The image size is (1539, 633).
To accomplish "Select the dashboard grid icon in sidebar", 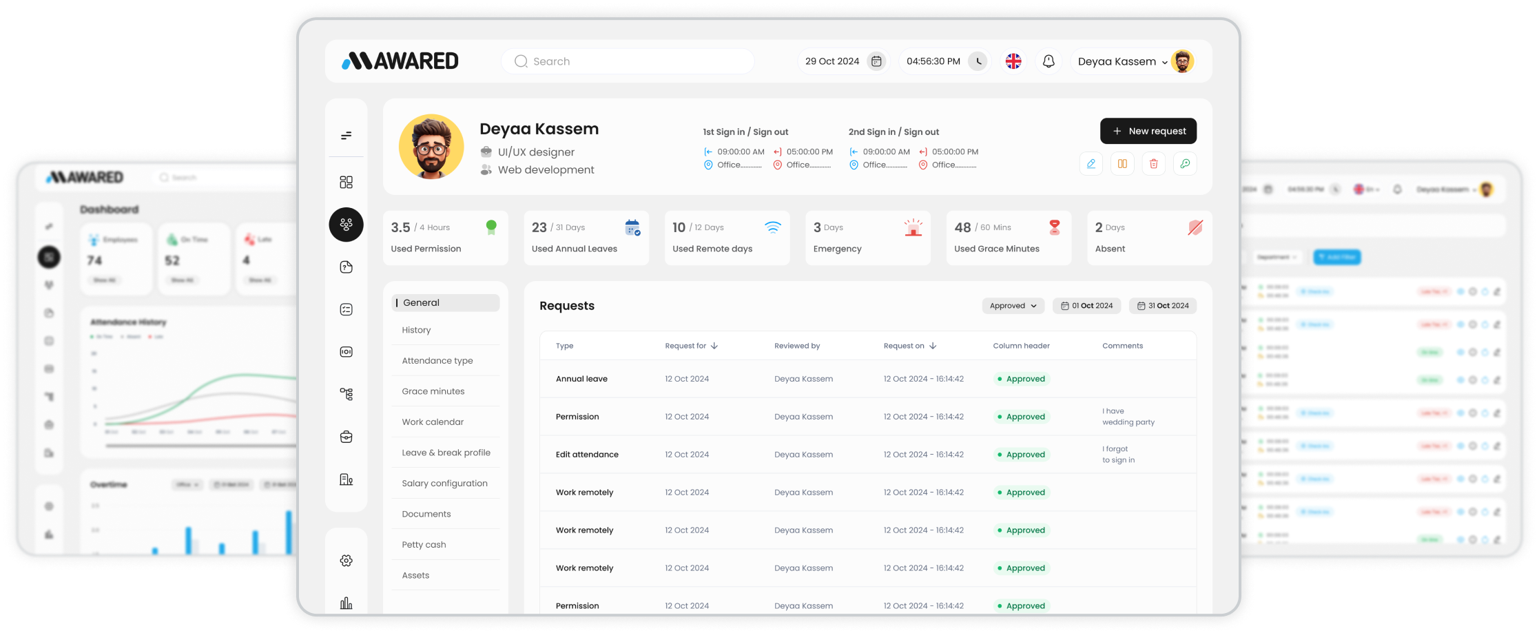I will tap(345, 182).
